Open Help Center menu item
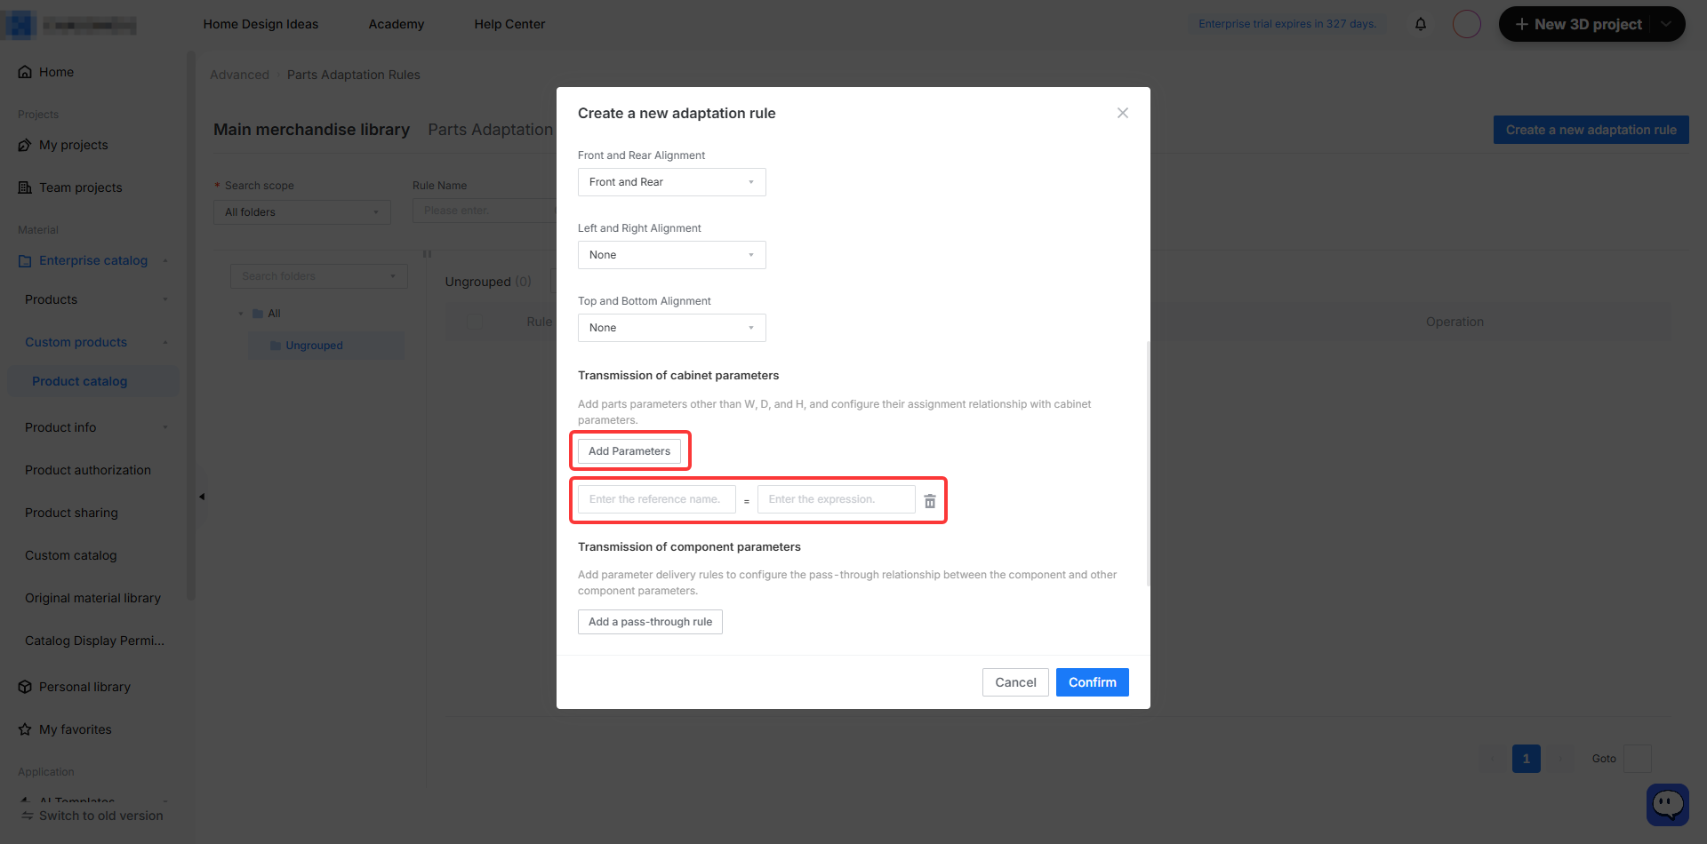Viewport: 1707px width, 844px height. click(509, 24)
